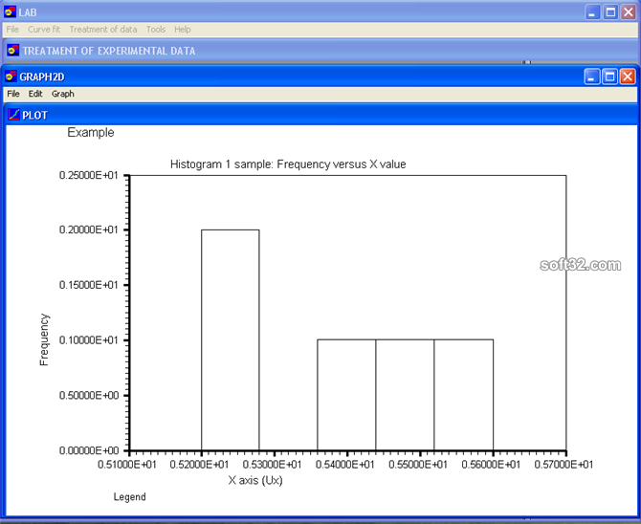641x524 pixels.
Task: Open Treatment of data menu in LAB window
Action: [103, 30]
